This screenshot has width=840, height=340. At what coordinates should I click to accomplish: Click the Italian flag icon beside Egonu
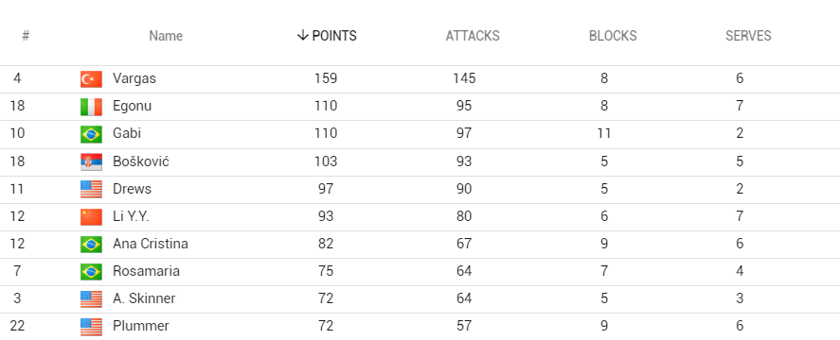pos(91,107)
